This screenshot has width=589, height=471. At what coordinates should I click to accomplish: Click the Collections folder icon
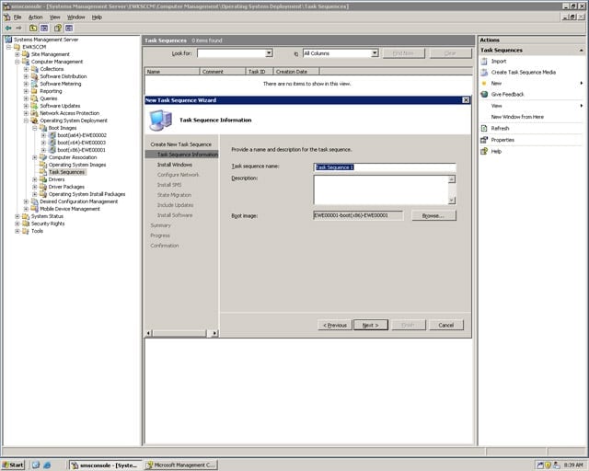pos(35,69)
